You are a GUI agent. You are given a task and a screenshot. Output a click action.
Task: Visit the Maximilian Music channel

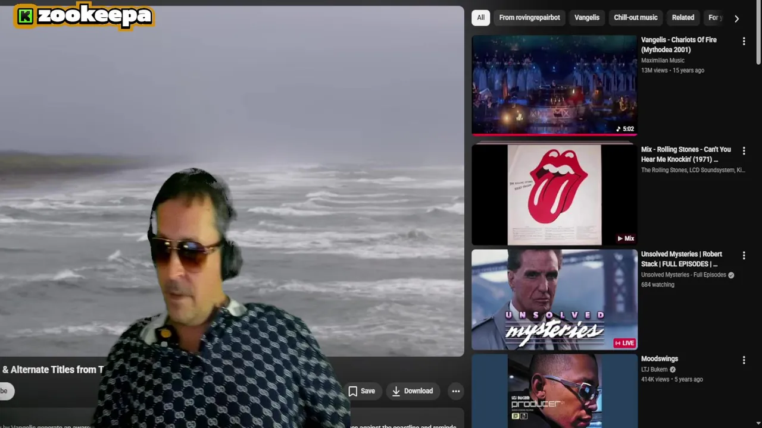coord(663,61)
